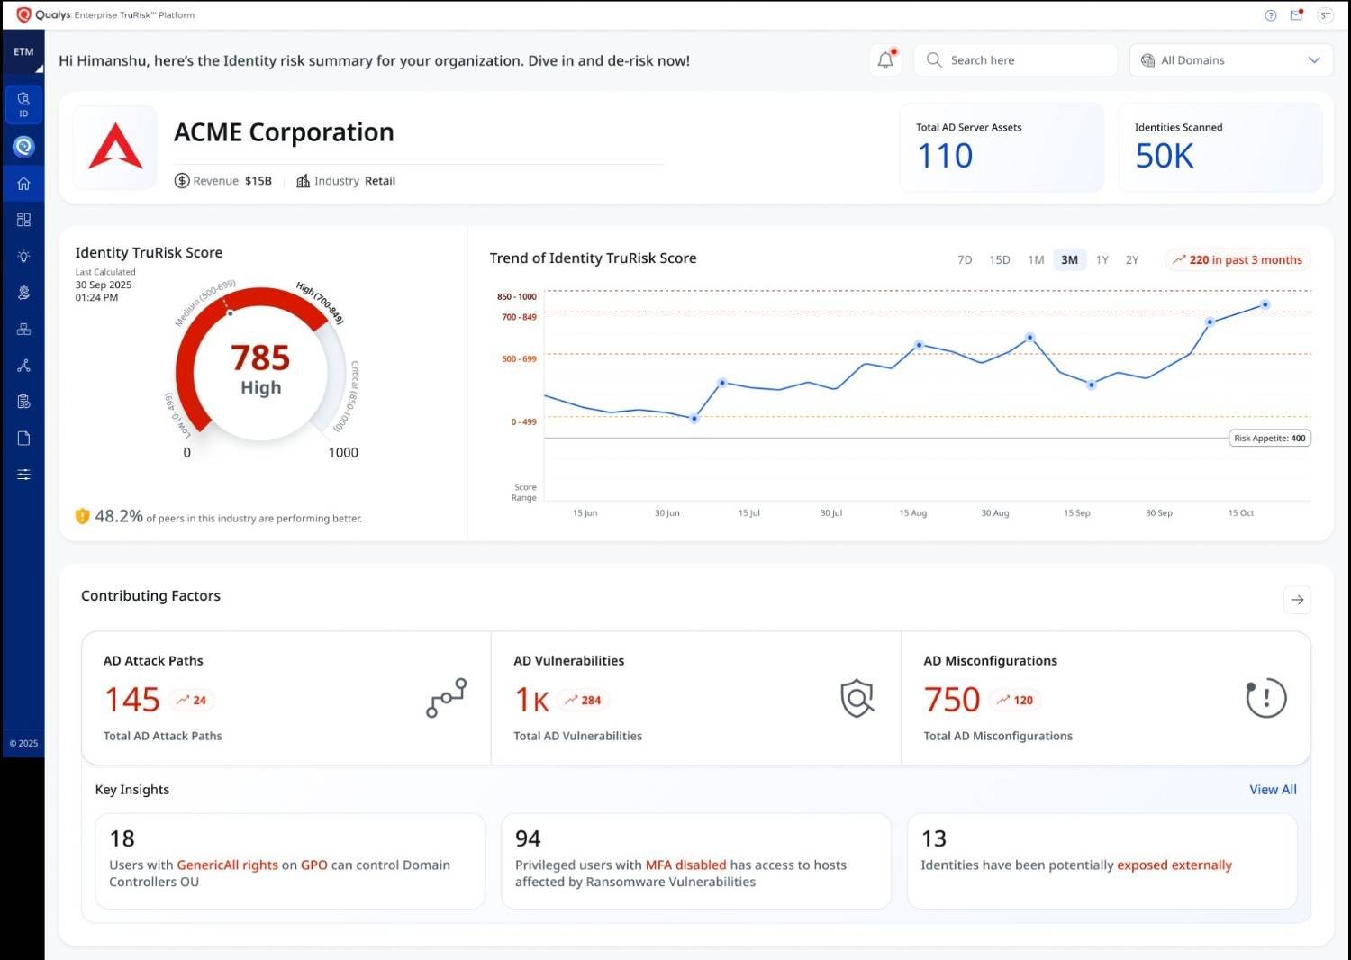Click the attack path graph sidebar icon
Screen dimensions: 1351x960
point(23,366)
